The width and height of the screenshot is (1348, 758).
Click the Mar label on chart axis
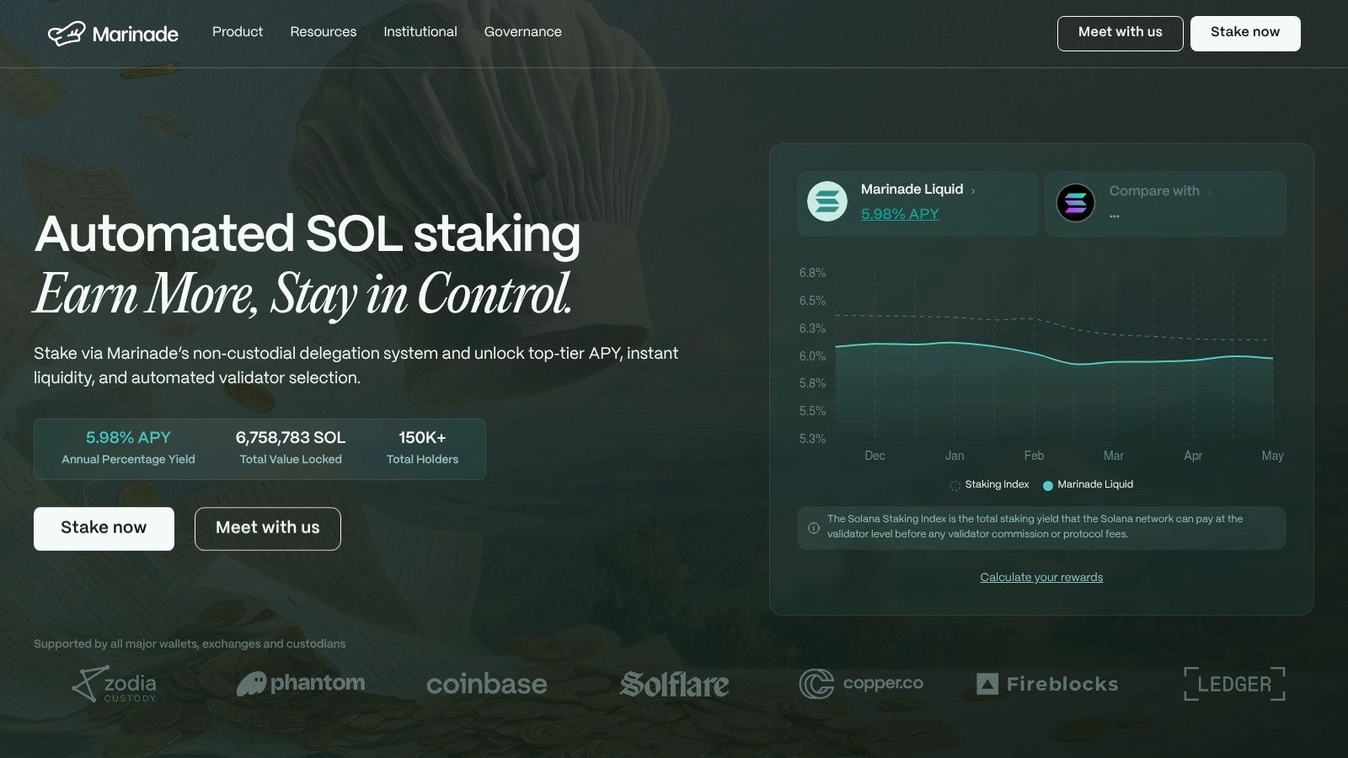[1114, 456]
